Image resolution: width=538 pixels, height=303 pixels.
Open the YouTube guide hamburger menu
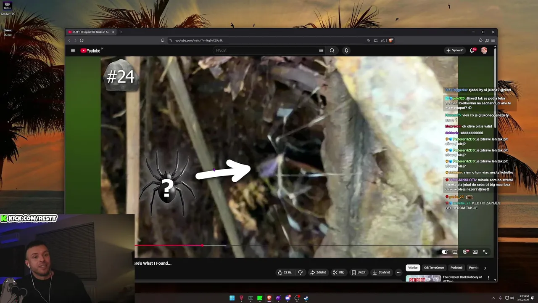pyautogui.click(x=73, y=50)
